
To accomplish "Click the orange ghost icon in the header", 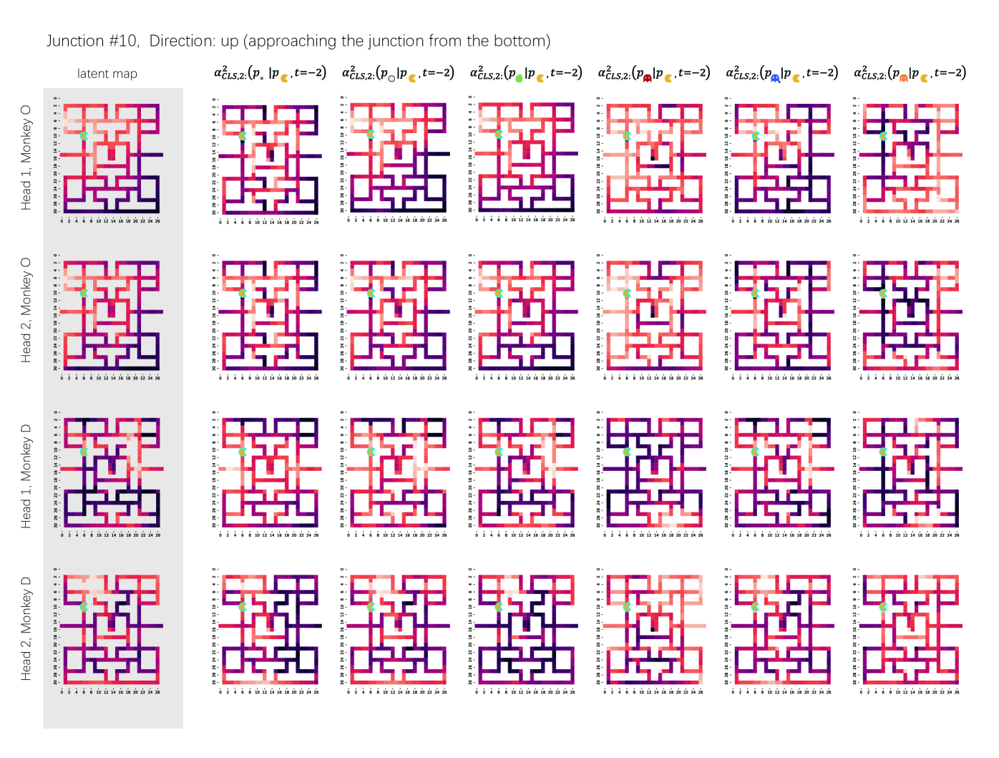I will coord(904,77).
